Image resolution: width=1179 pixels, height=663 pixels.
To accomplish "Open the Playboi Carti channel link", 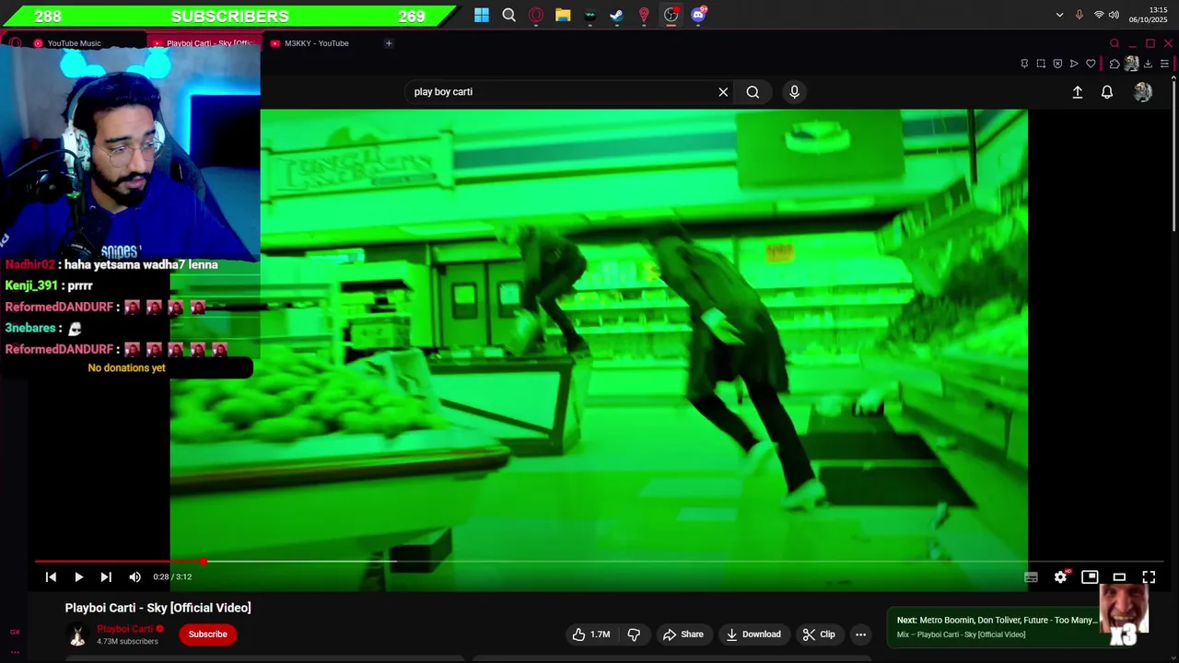I will [x=125, y=629].
